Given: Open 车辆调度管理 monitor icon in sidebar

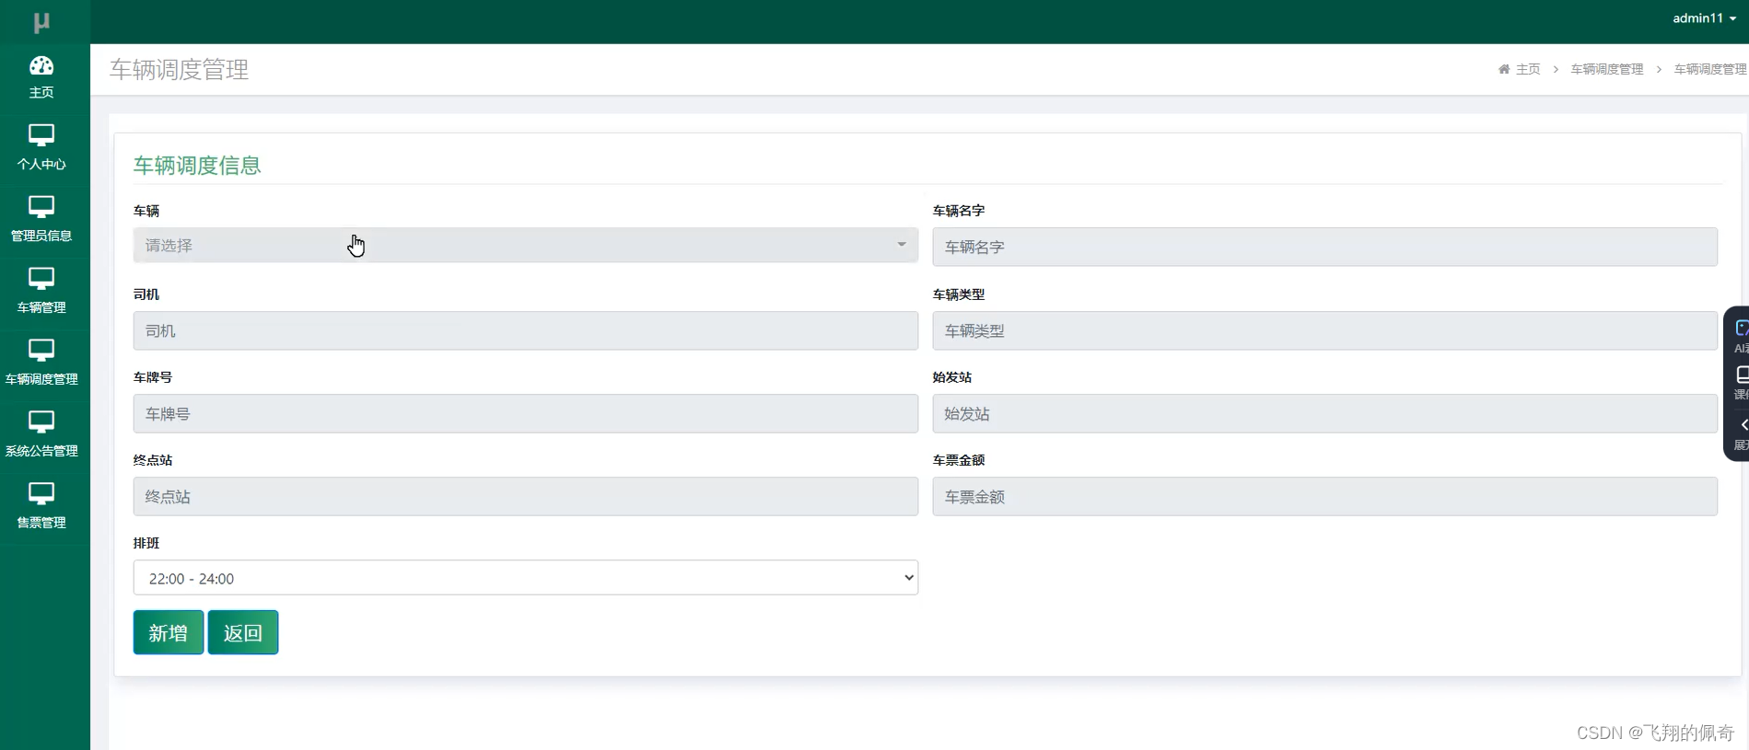Looking at the screenshot, I should click(x=41, y=351).
